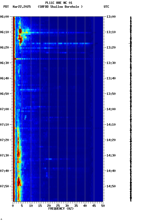Click the 45 Hz frequency tick label
The width and height of the screenshot is (142, 222).
(94, 206)
